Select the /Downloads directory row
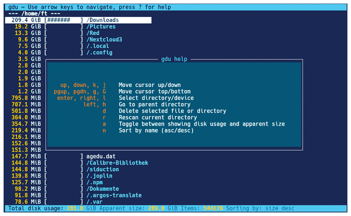 78,20
